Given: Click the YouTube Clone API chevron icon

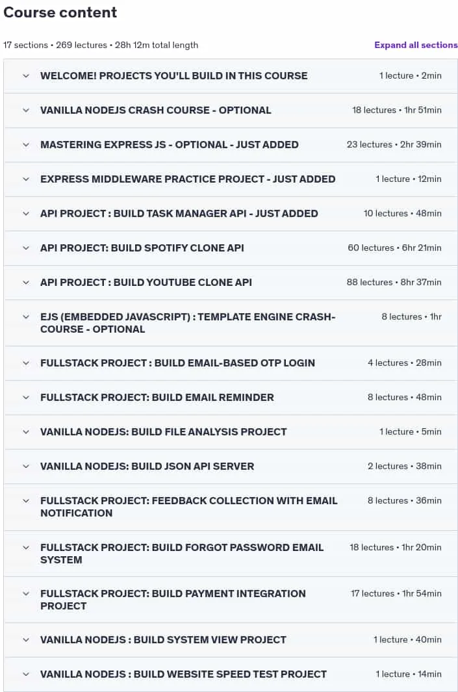Looking at the screenshot, I should (26, 283).
